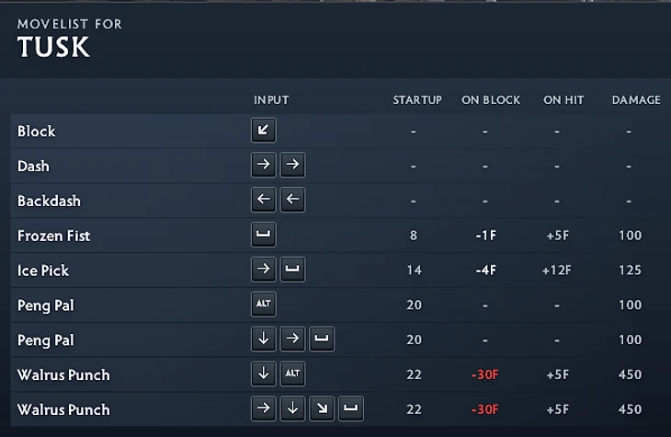The width and height of the screenshot is (671, 437).
Task: Click the ALT key icon in Walrus Punch row
Action: 292,374
